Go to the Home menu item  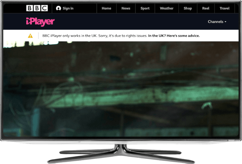(106, 8)
